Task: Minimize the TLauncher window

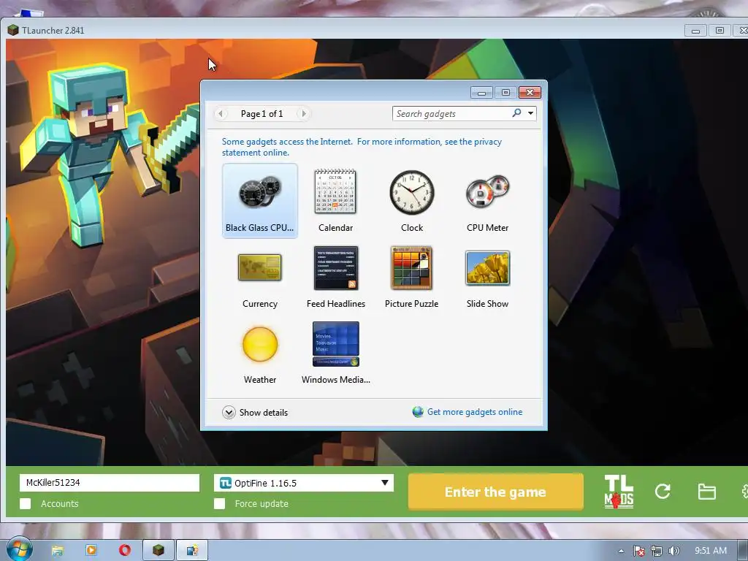Action: (695, 31)
